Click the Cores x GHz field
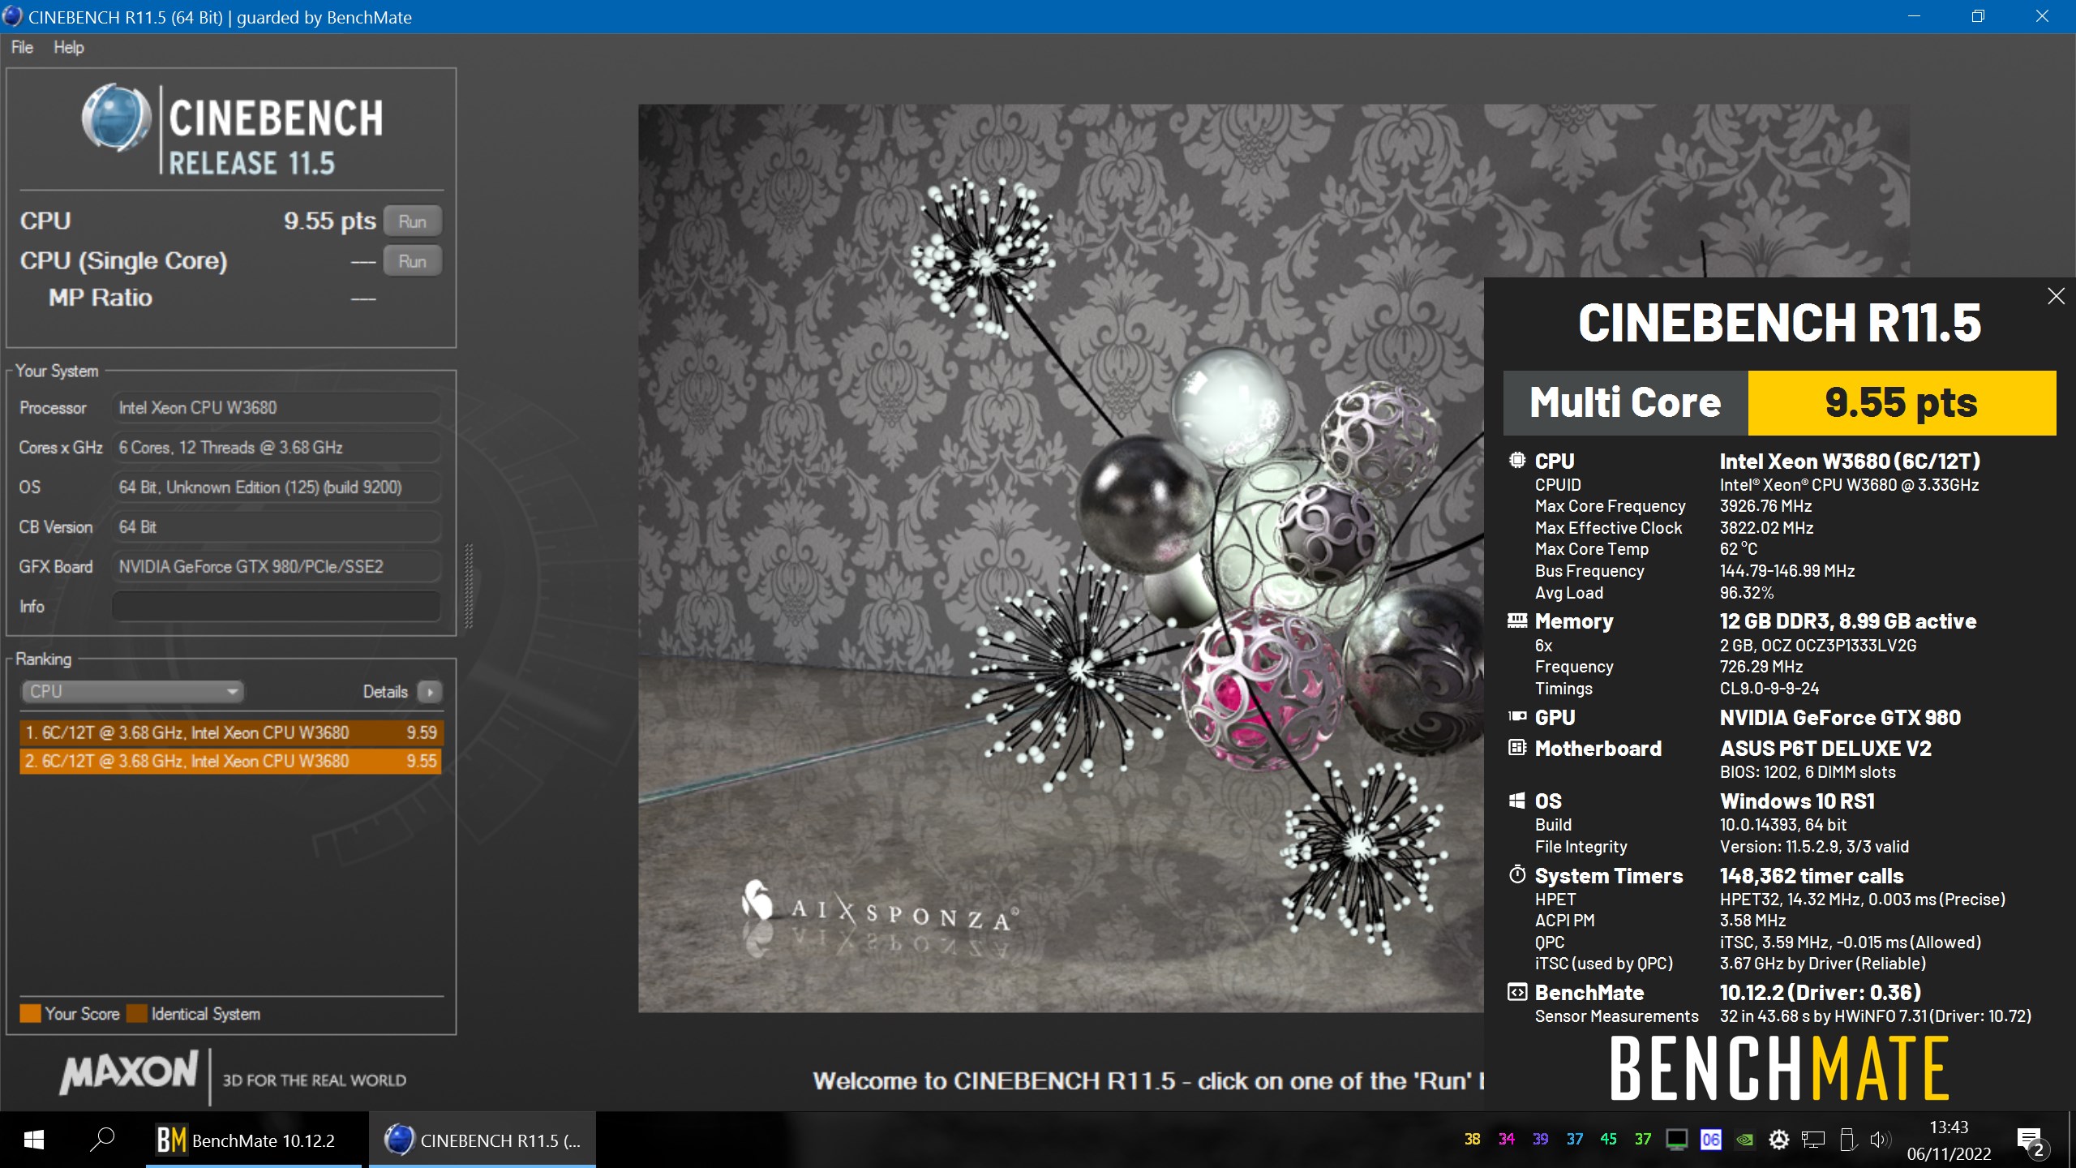The width and height of the screenshot is (2076, 1168). pos(277,447)
